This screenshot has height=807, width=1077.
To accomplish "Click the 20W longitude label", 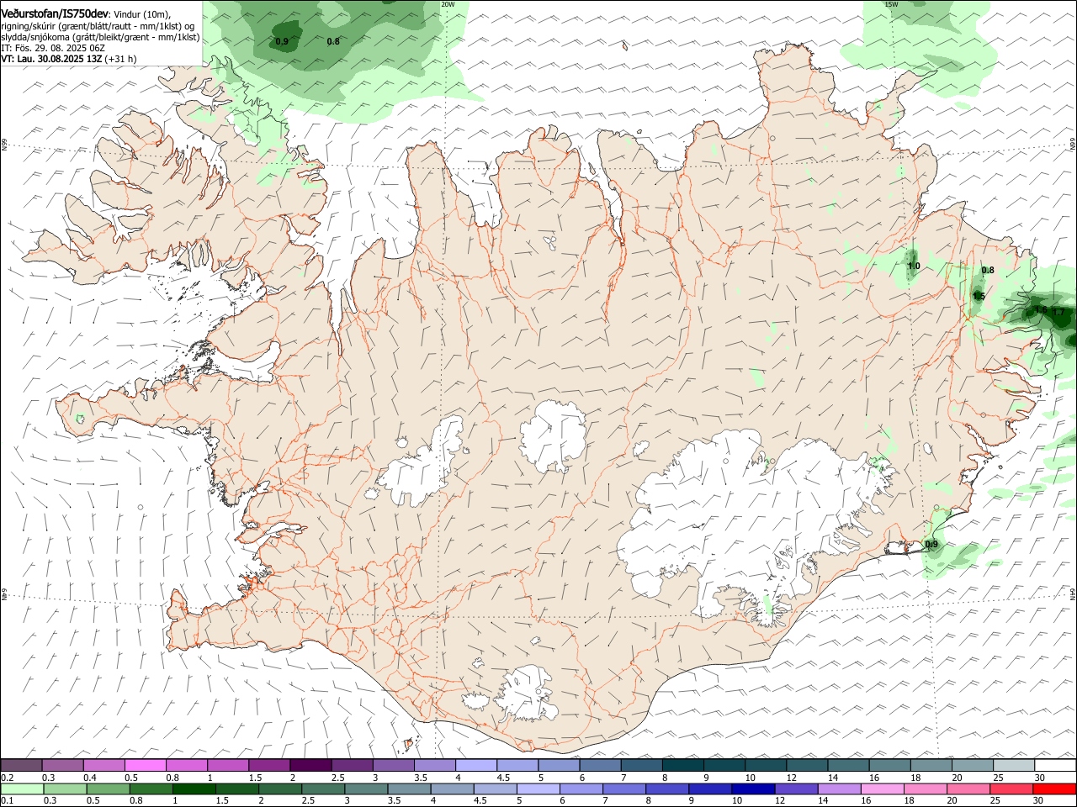I will 448,4.
